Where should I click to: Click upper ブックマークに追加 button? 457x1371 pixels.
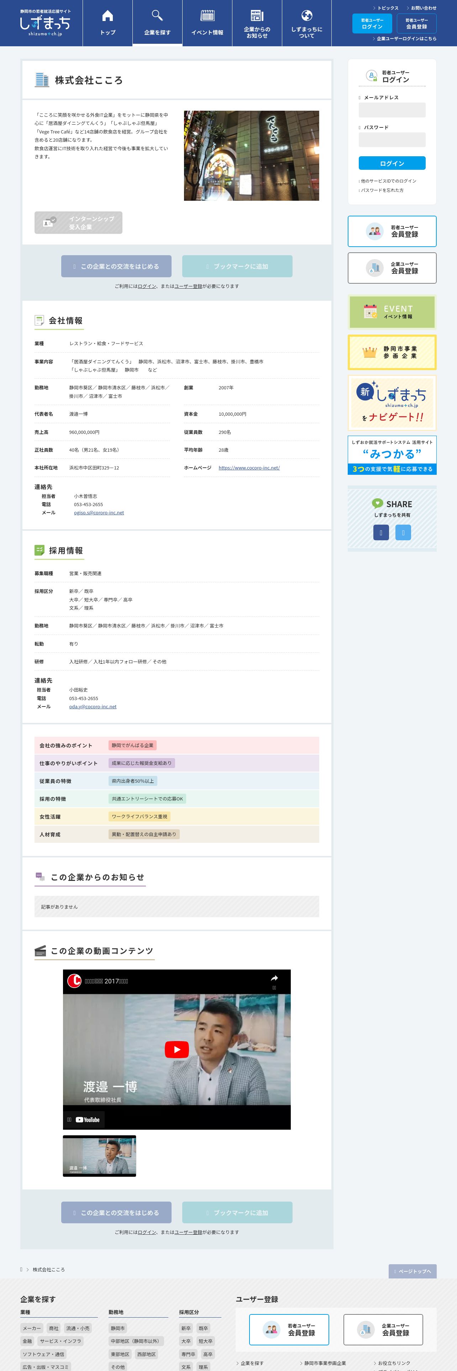tap(237, 266)
